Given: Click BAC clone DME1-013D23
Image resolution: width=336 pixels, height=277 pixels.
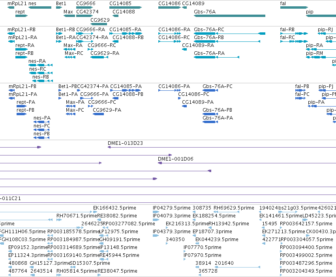Looking at the screenshot, I should point(125,143).
